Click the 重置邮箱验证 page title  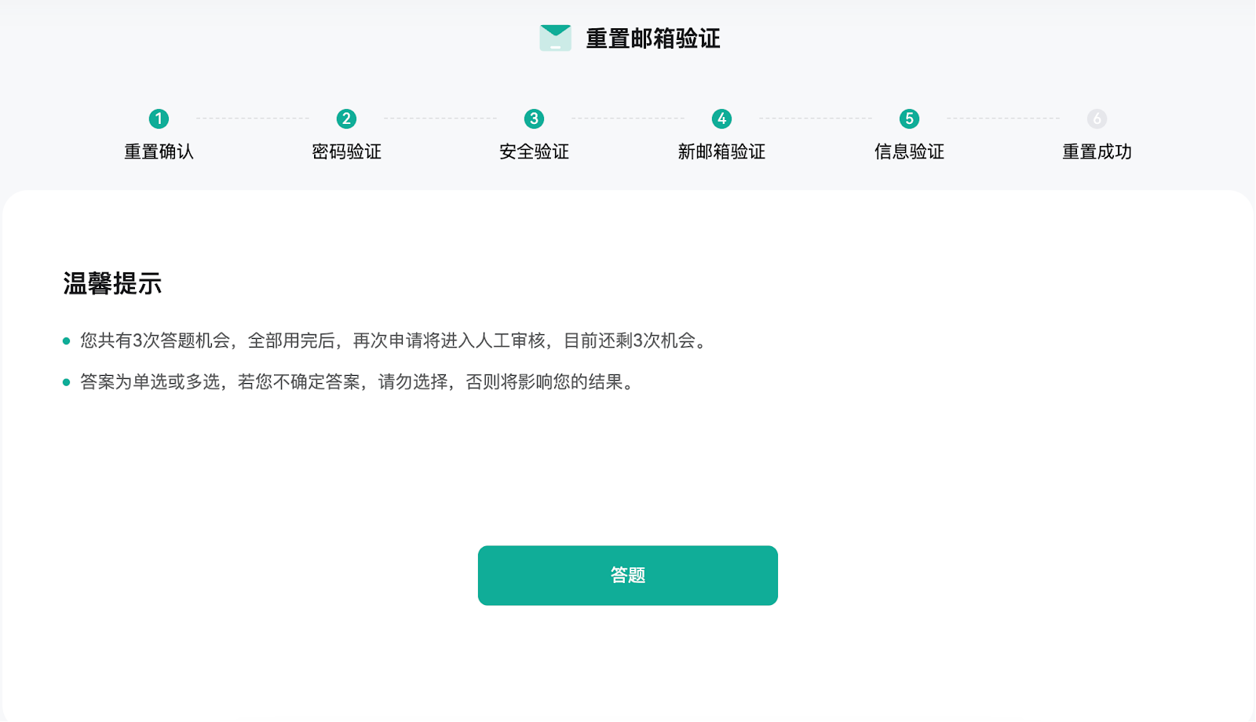click(653, 38)
